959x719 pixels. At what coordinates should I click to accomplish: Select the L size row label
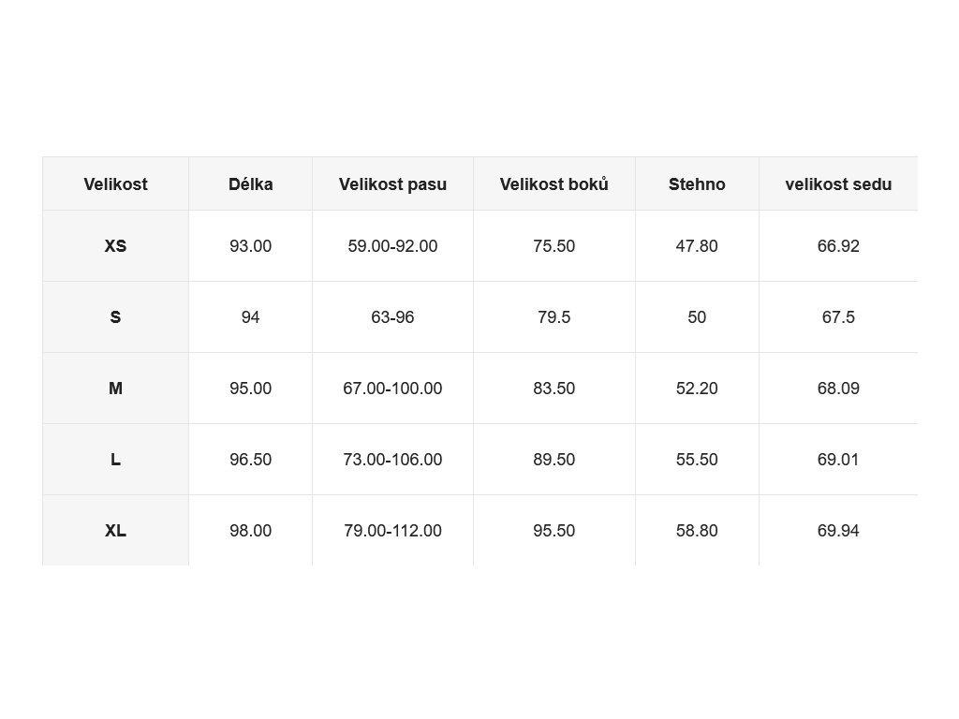pos(115,460)
